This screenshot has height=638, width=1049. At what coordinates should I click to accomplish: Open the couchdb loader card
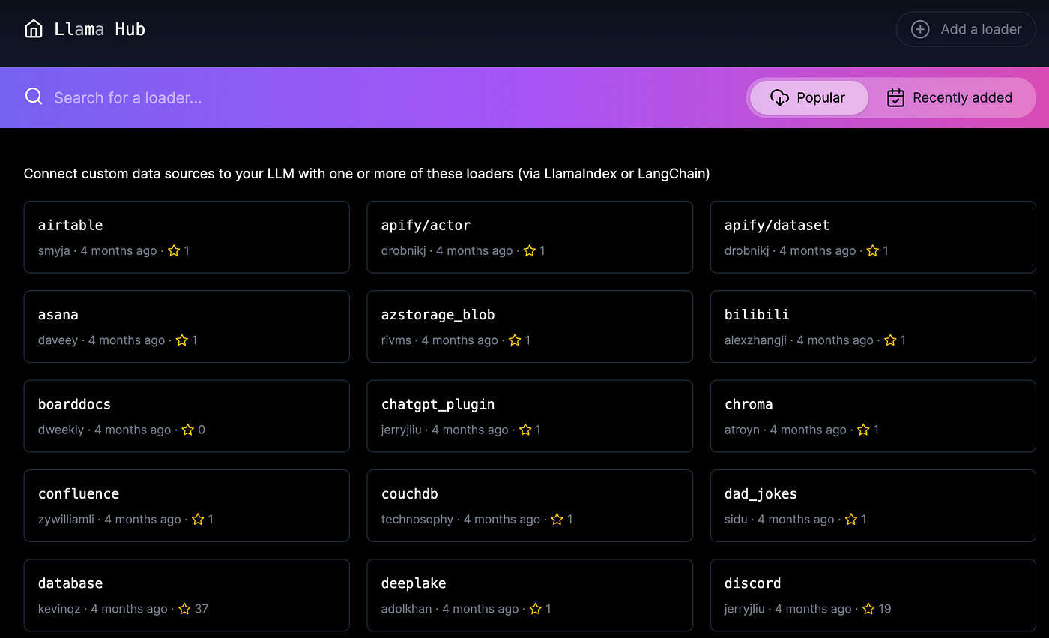[530, 505]
